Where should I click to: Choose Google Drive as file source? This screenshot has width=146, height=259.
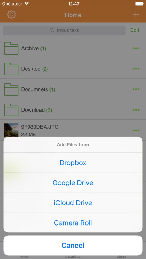pyautogui.click(x=73, y=183)
